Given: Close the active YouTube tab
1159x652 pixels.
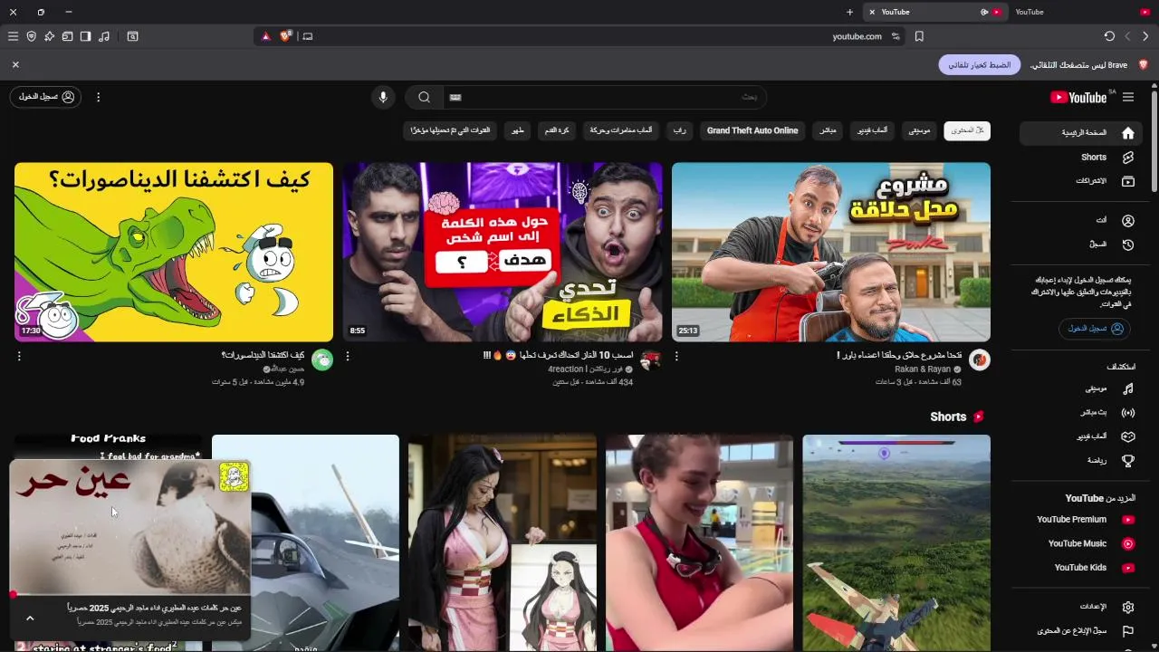Looking at the screenshot, I should point(872,12).
